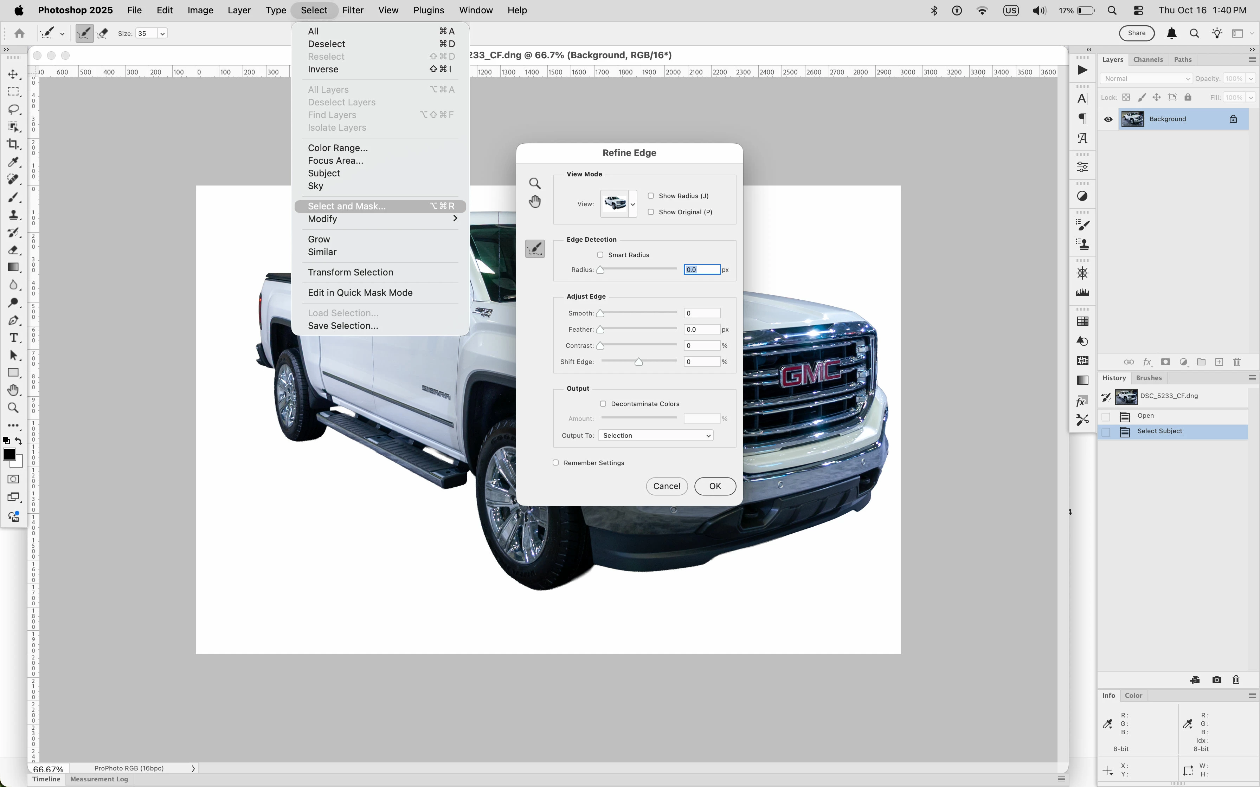Switch to the Channels tab
The image size is (1260, 787).
[x=1147, y=59]
